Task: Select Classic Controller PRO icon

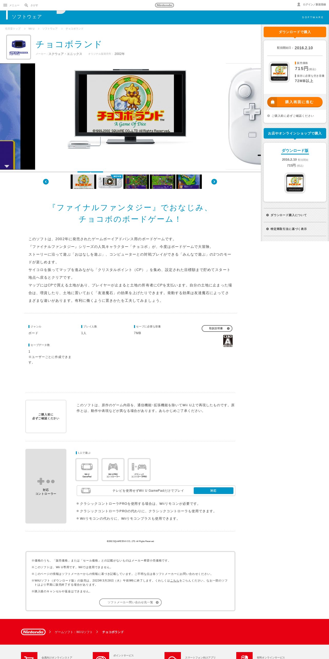Action: point(139,470)
